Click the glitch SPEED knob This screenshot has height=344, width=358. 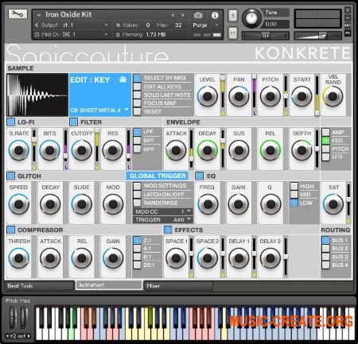pyautogui.click(x=19, y=204)
